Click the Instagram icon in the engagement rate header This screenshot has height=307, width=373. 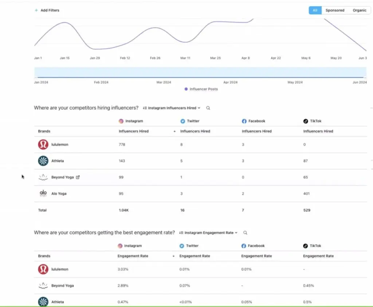click(120, 246)
